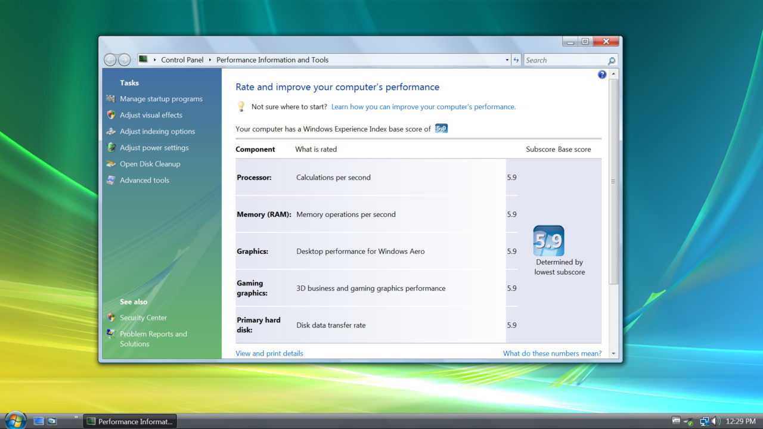
Task: Click the small 5.9 base score badge
Action: (x=441, y=129)
